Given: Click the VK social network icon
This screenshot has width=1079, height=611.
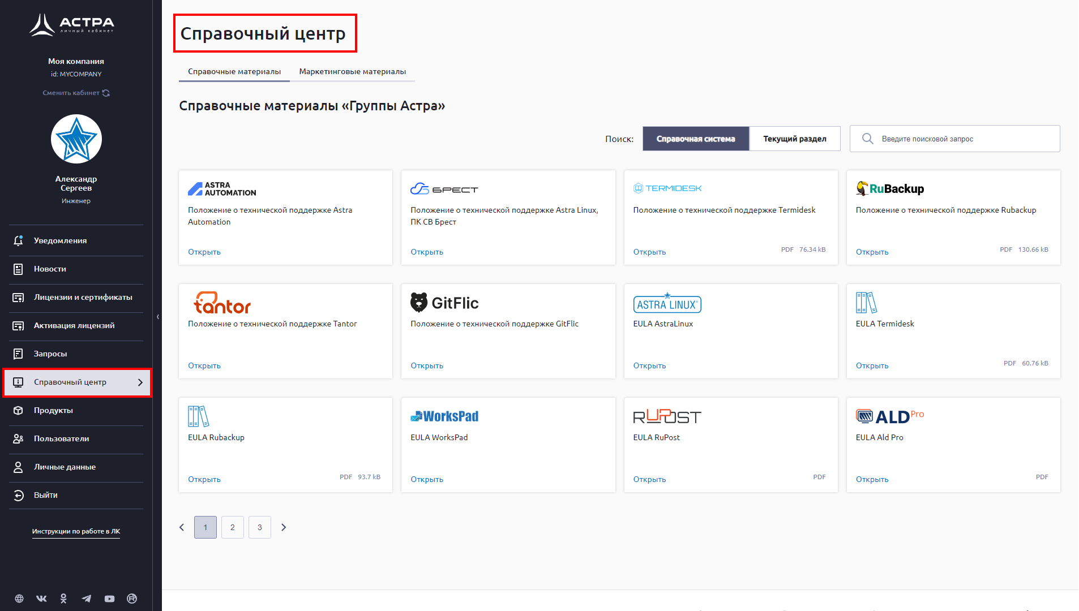Looking at the screenshot, I should pyautogui.click(x=41, y=599).
